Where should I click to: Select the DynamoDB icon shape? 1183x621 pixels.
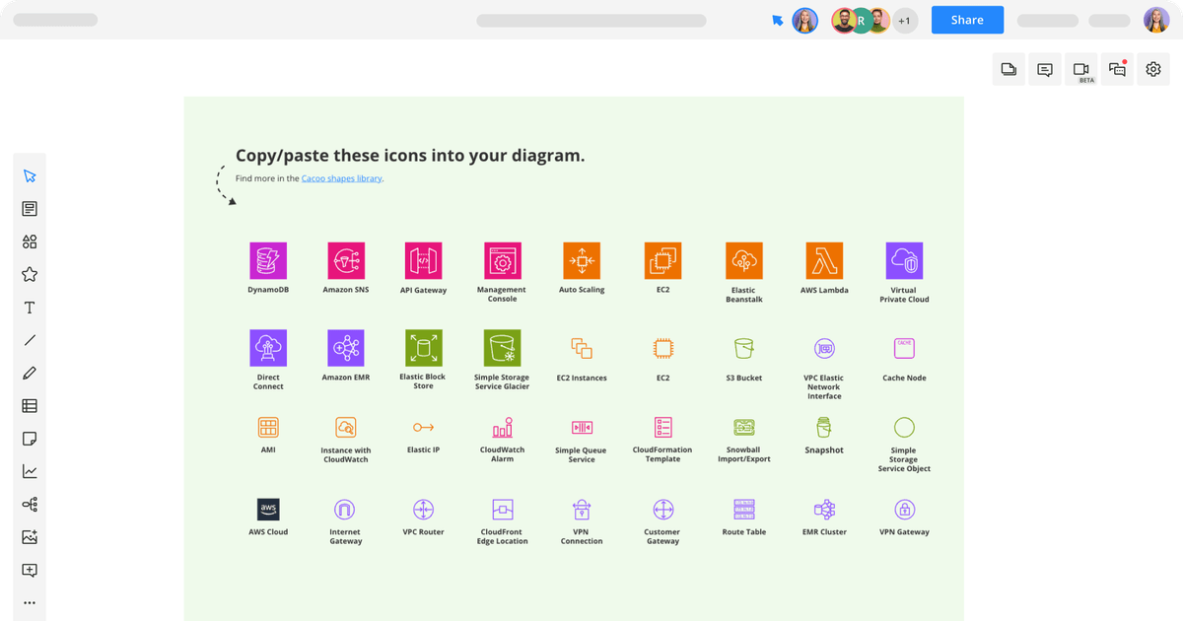click(268, 258)
